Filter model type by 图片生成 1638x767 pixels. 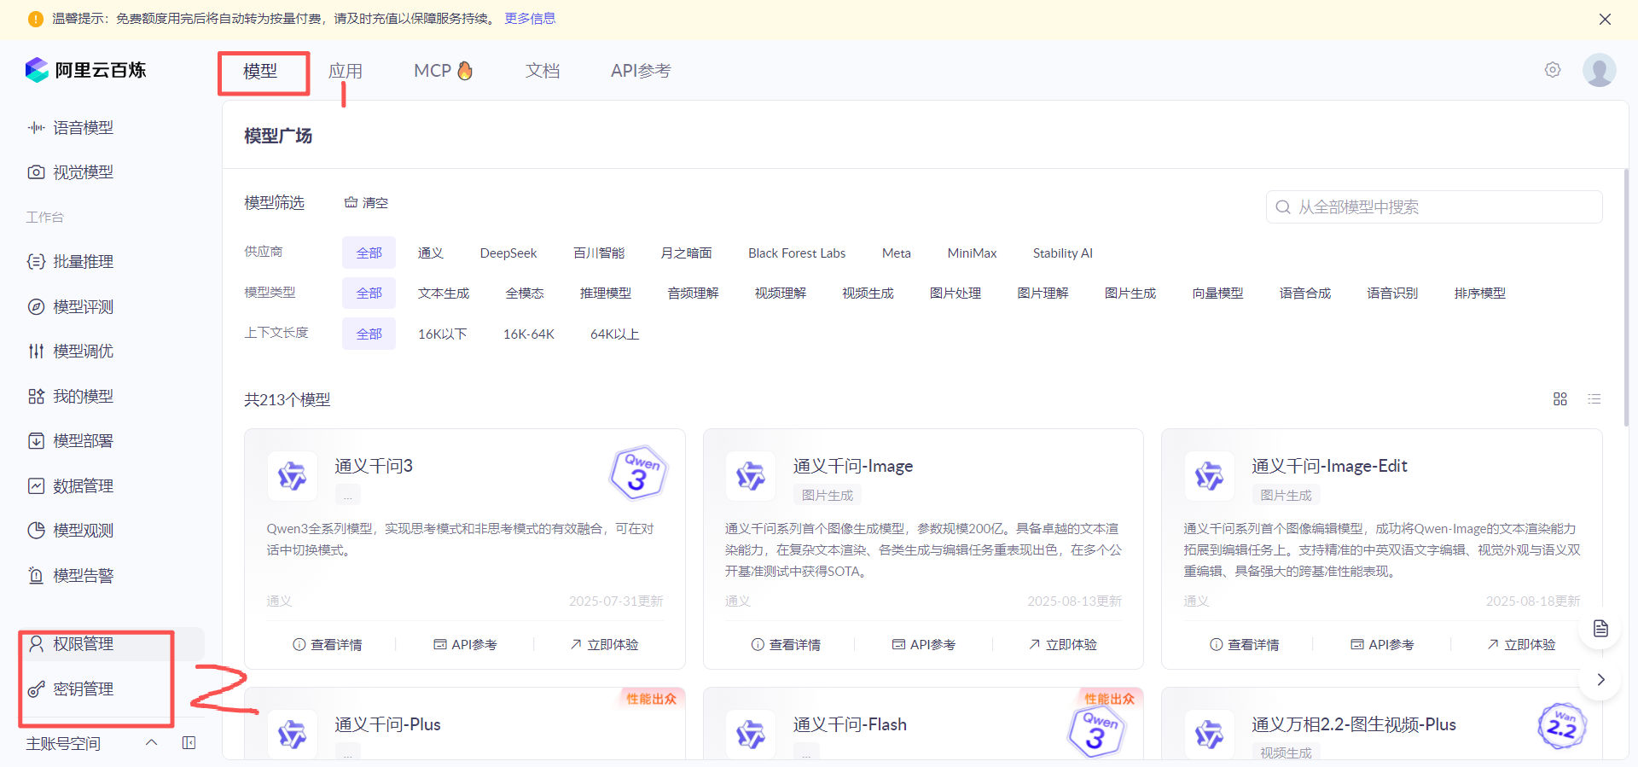point(1130,293)
